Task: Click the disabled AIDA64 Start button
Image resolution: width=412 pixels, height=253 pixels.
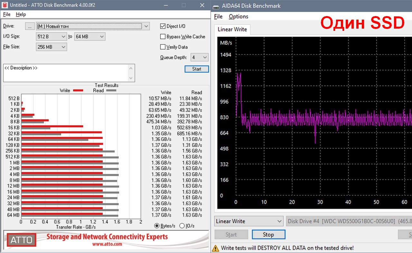Action: coord(231,235)
